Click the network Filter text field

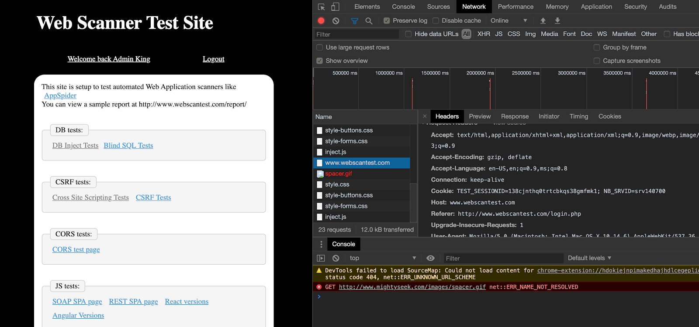coord(356,34)
